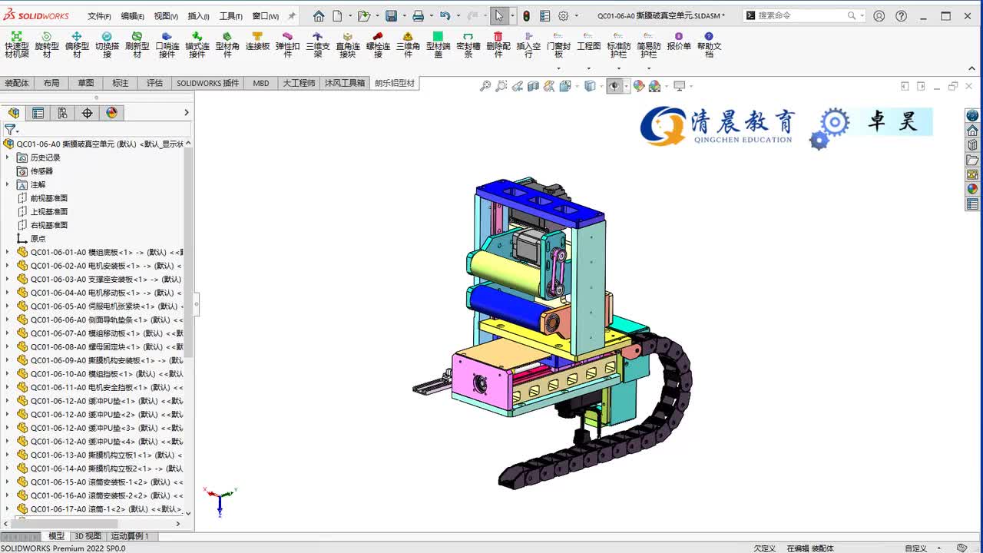Open the 运动算例 1 bottom tab
The height and width of the screenshot is (553, 983).
pos(130,536)
